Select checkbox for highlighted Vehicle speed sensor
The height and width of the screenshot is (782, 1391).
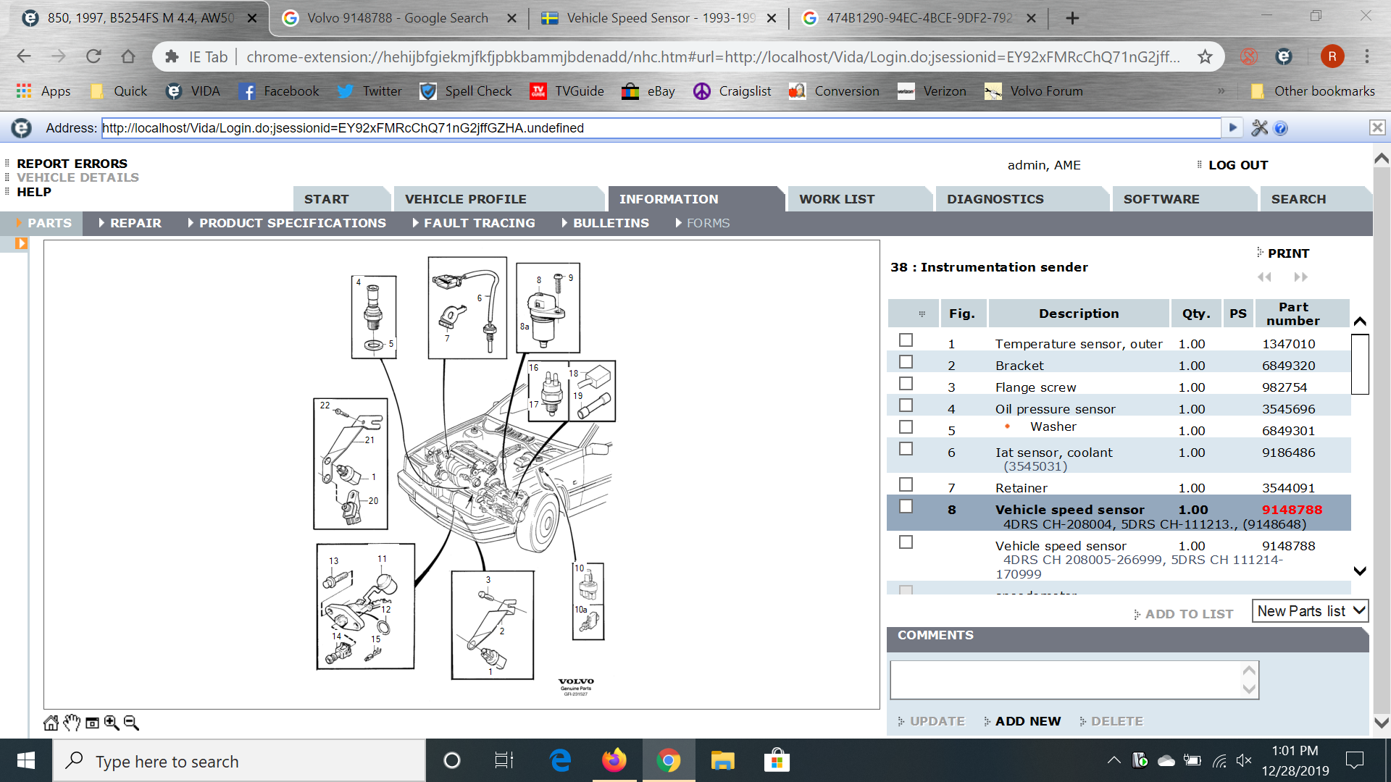pyautogui.click(x=906, y=507)
